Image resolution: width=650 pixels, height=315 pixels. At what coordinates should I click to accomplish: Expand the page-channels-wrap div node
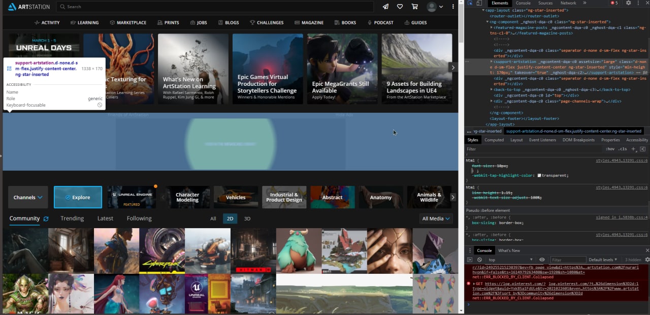coord(492,101)
